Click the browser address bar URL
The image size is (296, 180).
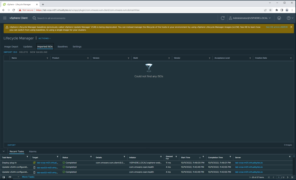pyautogui.click(x=88, y=10)
